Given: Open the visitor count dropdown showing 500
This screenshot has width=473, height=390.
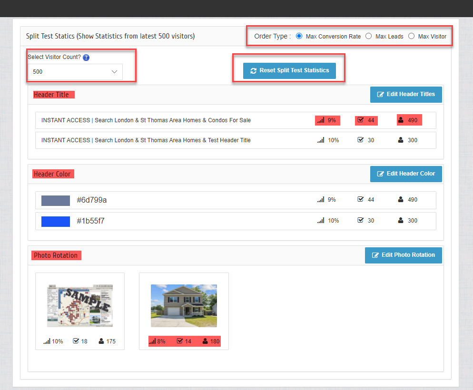Looking at the screenshot, I should click(x=75, y=72).
